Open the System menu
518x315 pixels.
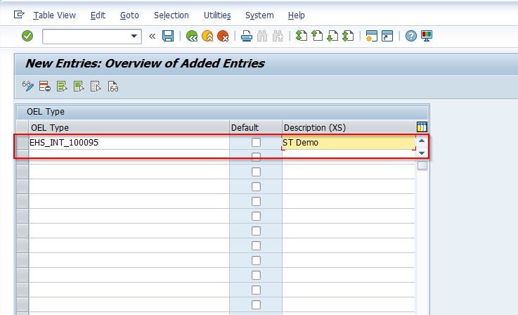point(259,15)
